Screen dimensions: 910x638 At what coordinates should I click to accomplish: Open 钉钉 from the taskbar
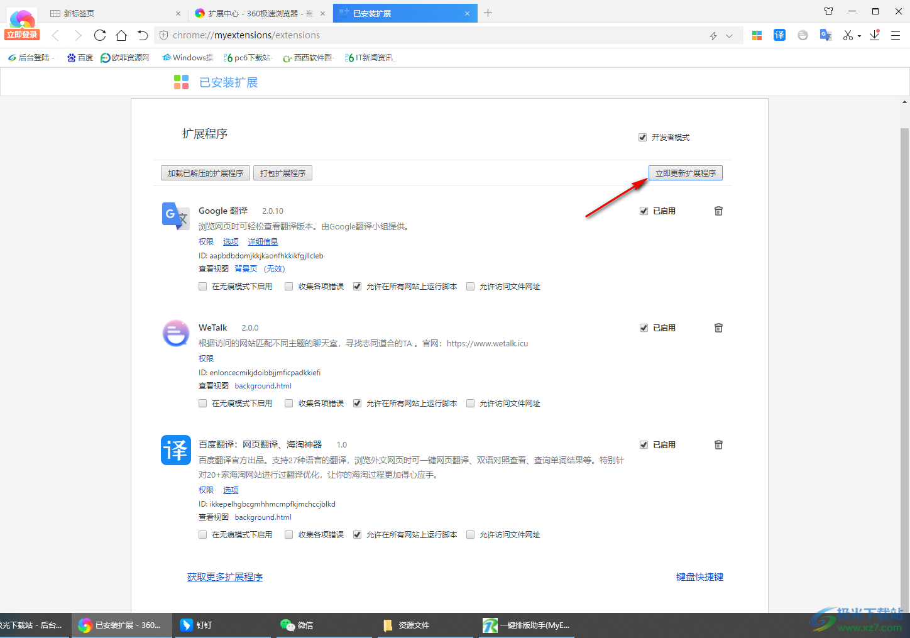pos(223,625)
